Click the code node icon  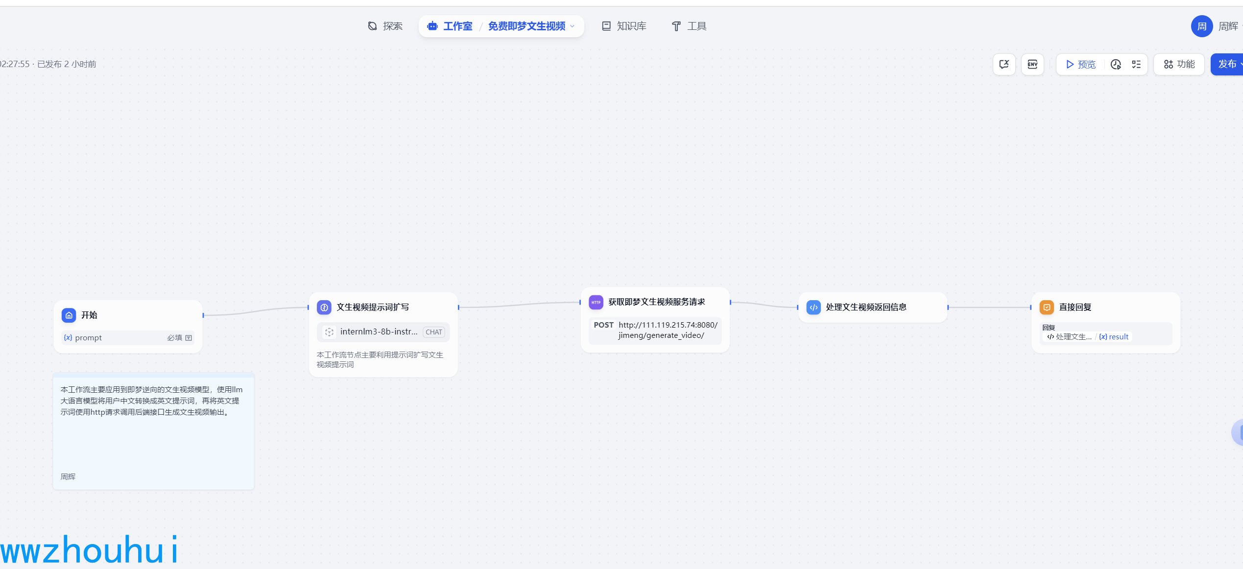(813, 307)
